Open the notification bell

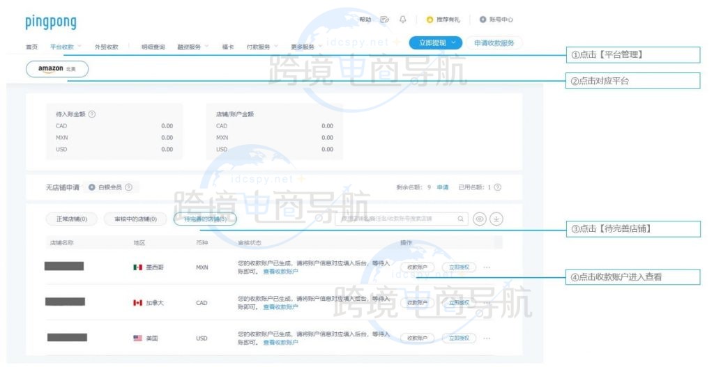403,19
